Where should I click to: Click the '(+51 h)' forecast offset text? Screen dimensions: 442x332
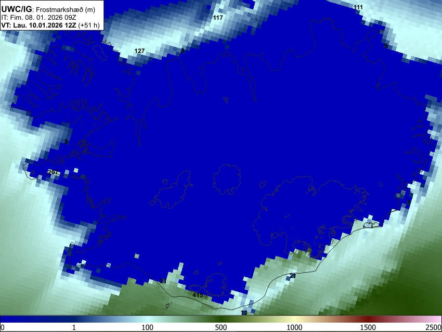pyautogui.click(x=88, y=25)
